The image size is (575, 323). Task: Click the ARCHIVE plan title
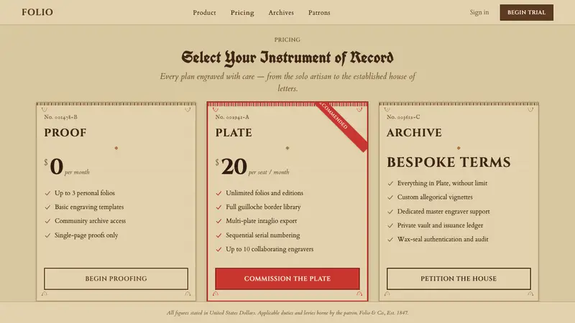pos(414,133)
